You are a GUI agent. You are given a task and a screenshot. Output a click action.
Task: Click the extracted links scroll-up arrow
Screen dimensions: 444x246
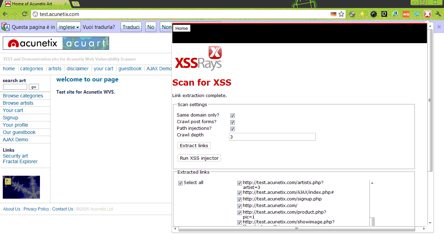[372, 183]
